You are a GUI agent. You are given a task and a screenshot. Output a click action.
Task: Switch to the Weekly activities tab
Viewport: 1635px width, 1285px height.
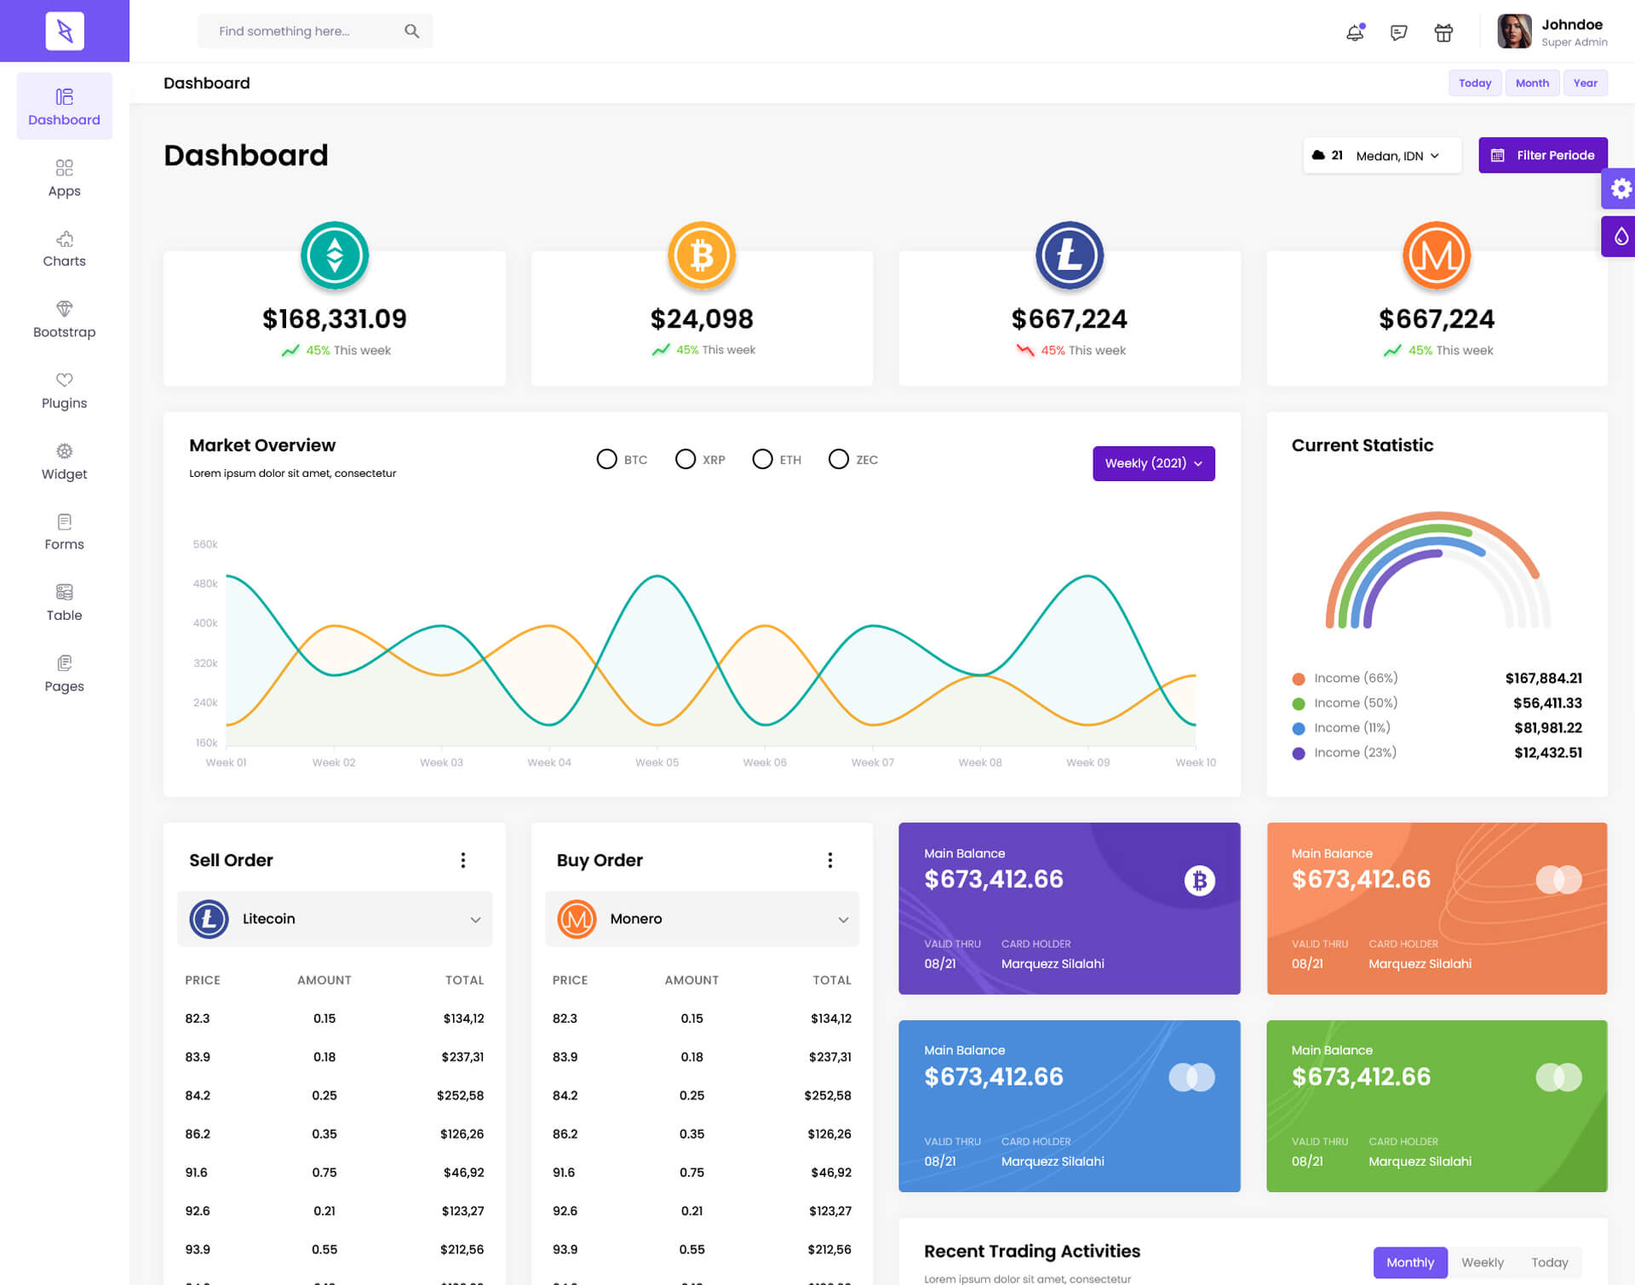click(1482, 1262)
